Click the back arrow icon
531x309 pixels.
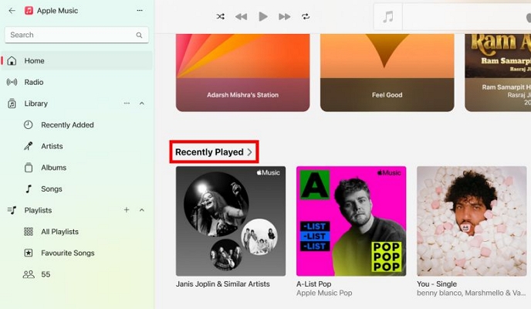click(x=12, y=11)
